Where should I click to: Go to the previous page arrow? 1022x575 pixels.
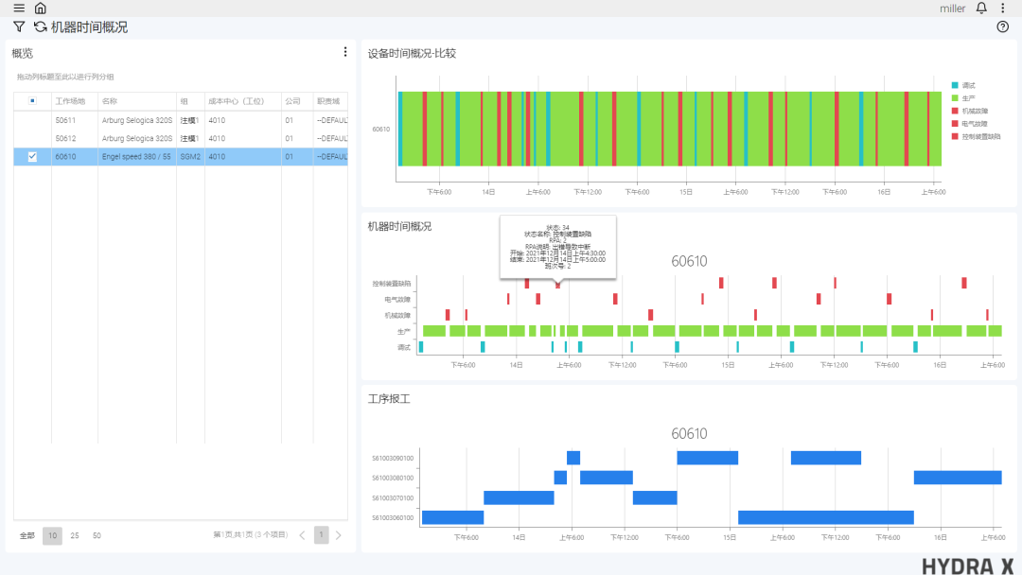click(303, 535)
